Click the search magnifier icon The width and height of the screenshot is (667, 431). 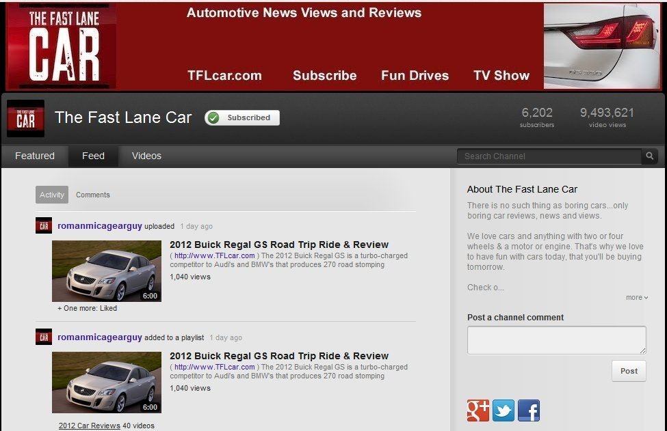[650, 156]
